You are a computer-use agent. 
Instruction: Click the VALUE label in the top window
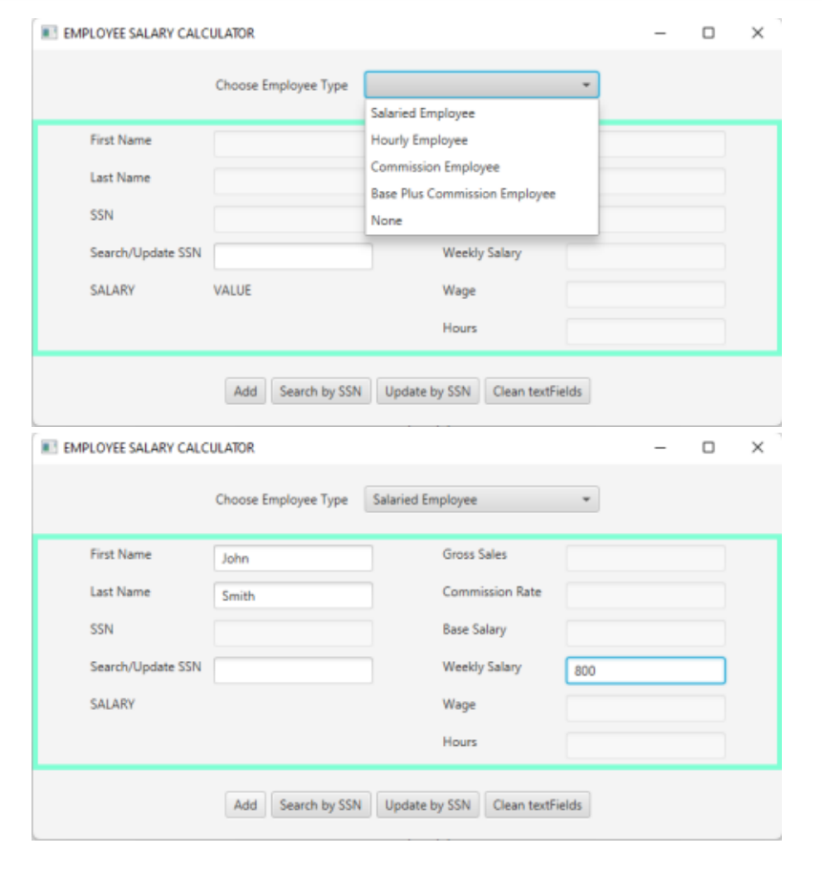(x=232, y=290)
